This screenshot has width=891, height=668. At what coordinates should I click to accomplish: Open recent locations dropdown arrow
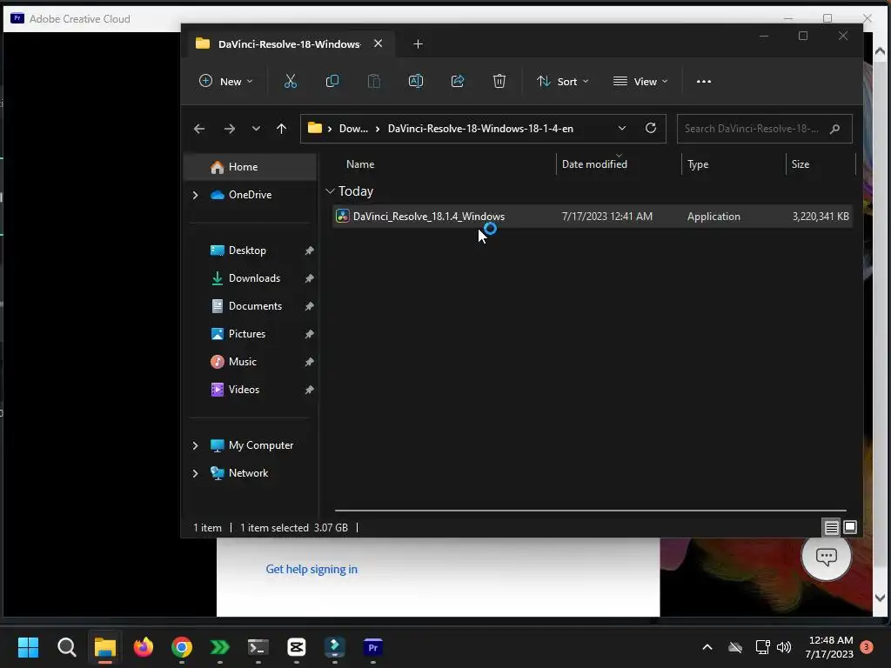256,129
